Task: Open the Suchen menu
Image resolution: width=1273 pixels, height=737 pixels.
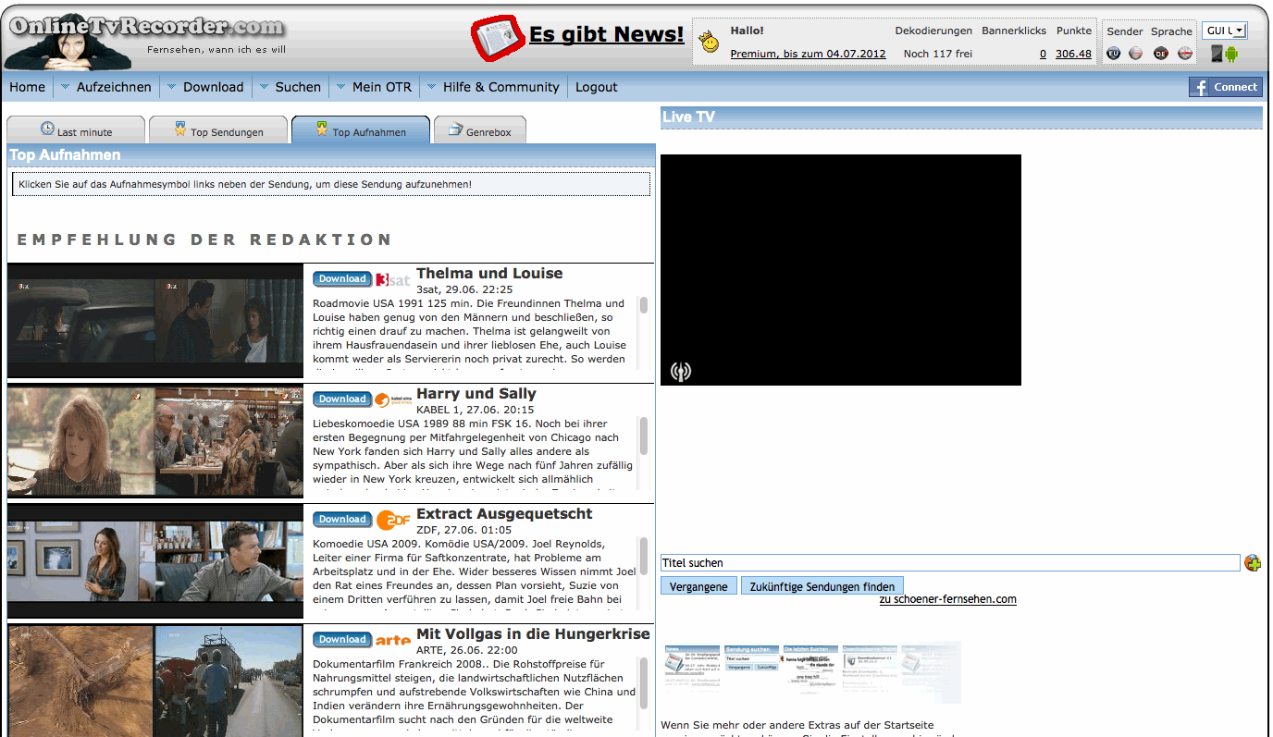Action: click(298, 87)
